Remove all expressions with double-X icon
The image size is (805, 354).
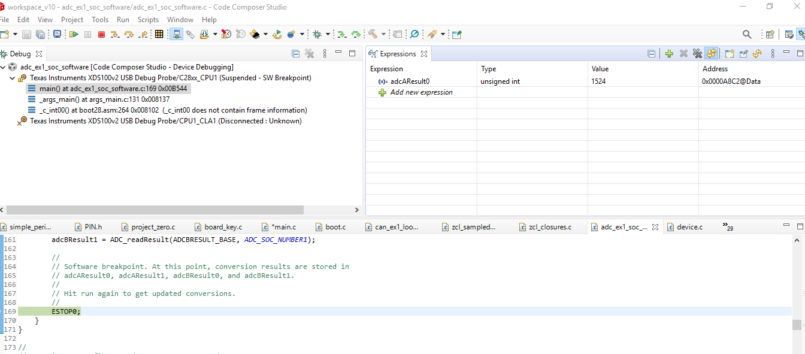coord(697,54)
